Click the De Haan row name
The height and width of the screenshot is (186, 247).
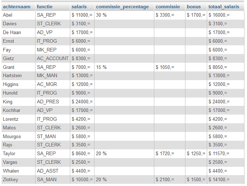click(12, 33)
